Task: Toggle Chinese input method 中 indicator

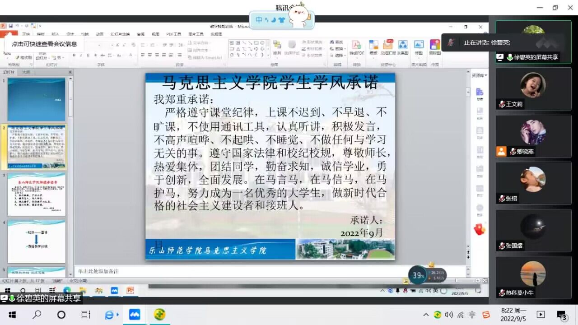Action: (x=472, y=315)
